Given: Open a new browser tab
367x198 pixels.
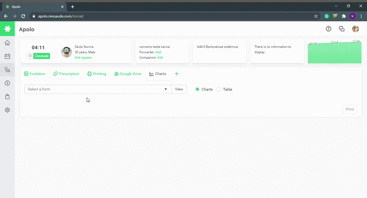Looking at the screenshot, I should coord(72,7).
